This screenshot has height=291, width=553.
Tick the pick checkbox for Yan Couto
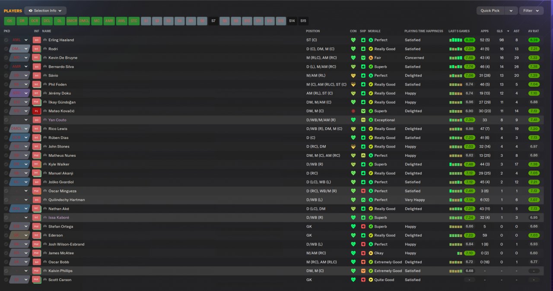tap(6, 120)
